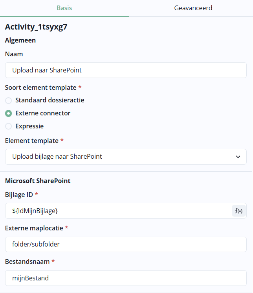Click the f(x) expression icon for Bijlage ID
The height and width of the screenshot is (293, 253).
click(238, 211)
